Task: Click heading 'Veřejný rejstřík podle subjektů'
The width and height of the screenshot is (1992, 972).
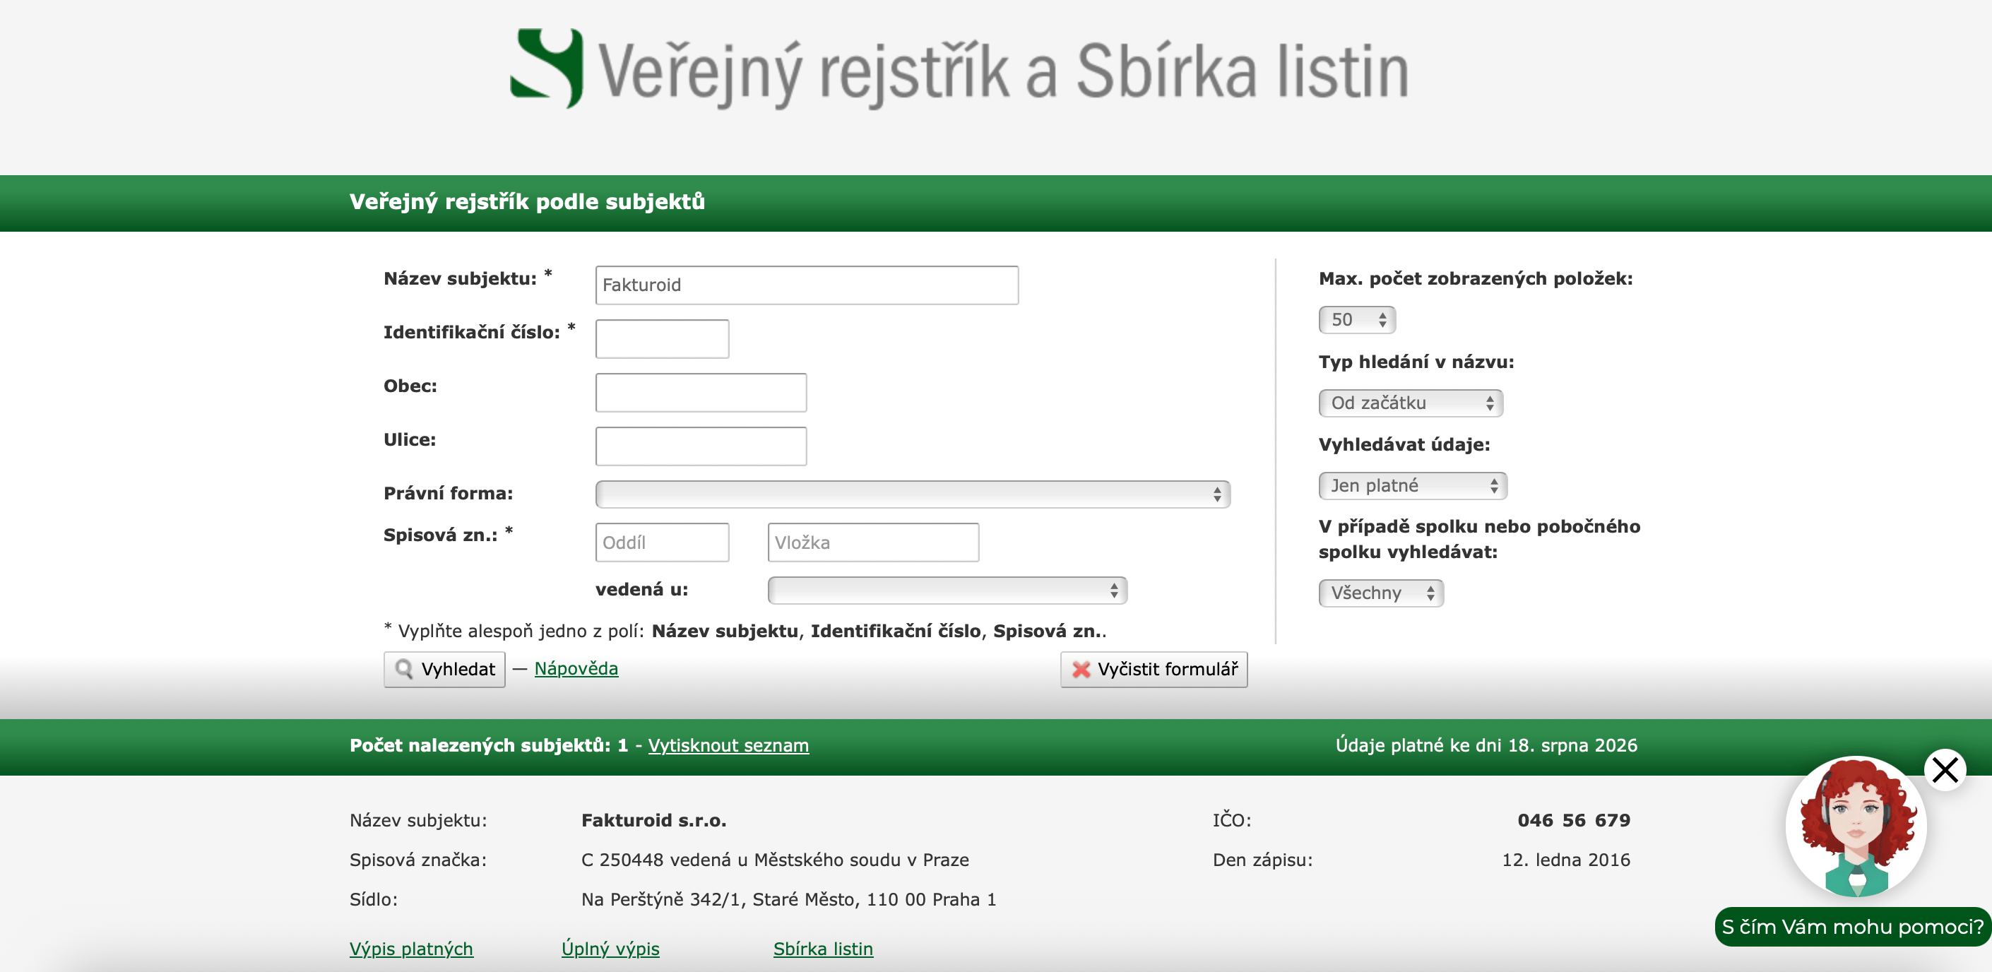Action: click(x=528, y=202)
